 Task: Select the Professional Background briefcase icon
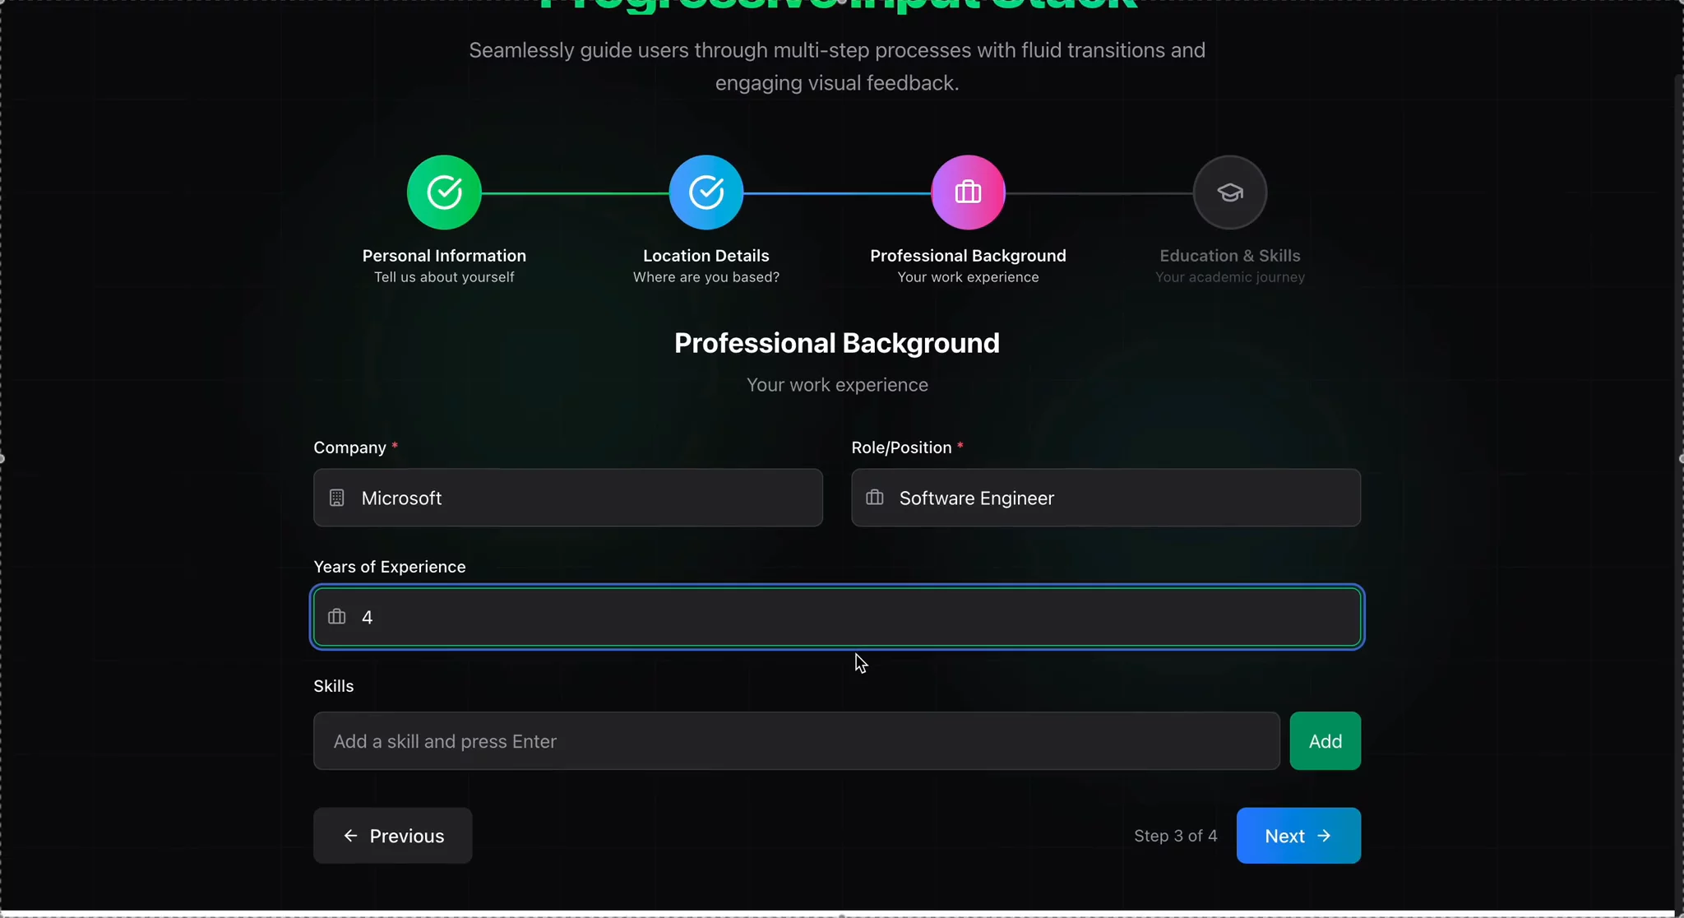tap(969, 192)
